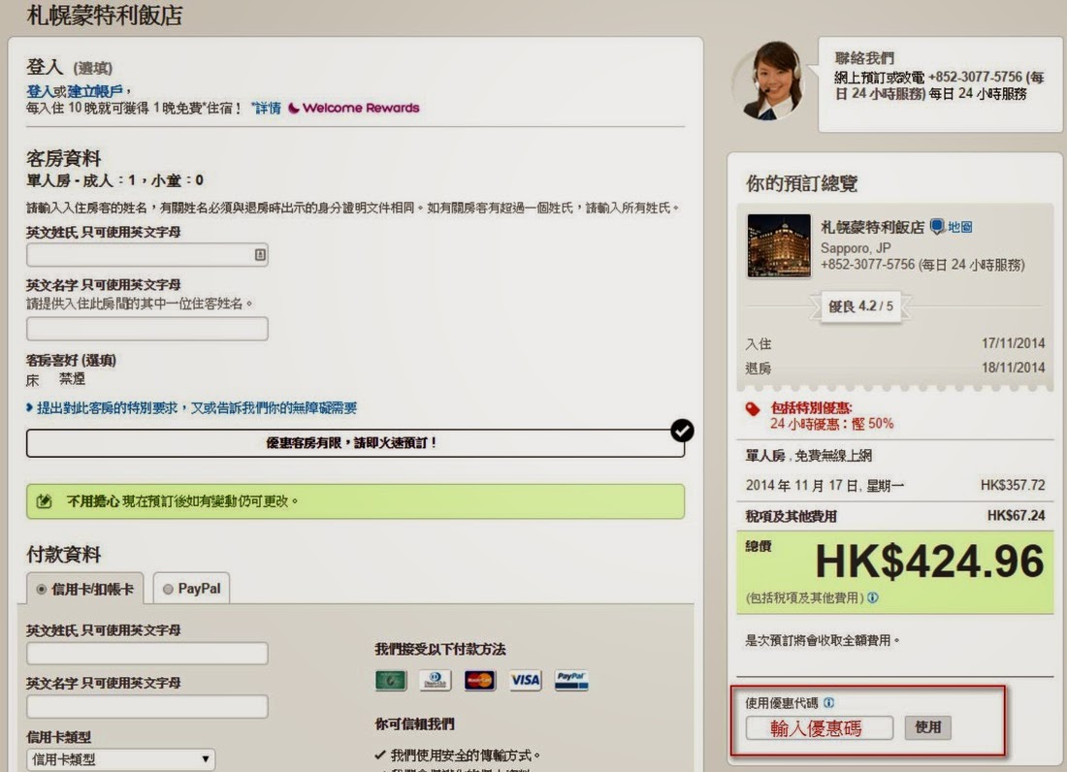This screenshot has height=772, width=1067.
Task: Expand 提出對此客房的特別要求 section
Action: [192, 408]
